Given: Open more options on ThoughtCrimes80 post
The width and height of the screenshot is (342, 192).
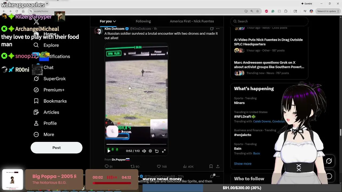Looking at the screenshot, I should (x=218, y=176).
